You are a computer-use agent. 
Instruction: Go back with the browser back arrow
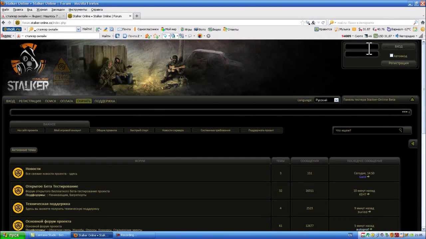coord(3,23)
